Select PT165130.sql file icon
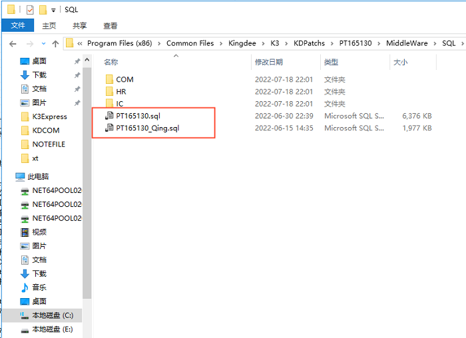The height and width of the screenshot is (338, 466). click(x=109, y=116)
